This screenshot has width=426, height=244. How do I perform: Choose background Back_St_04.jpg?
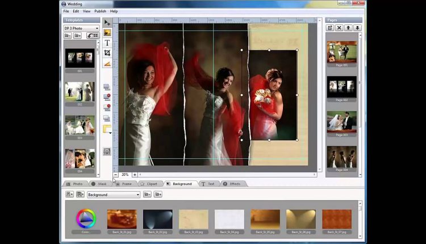(229, 219)
